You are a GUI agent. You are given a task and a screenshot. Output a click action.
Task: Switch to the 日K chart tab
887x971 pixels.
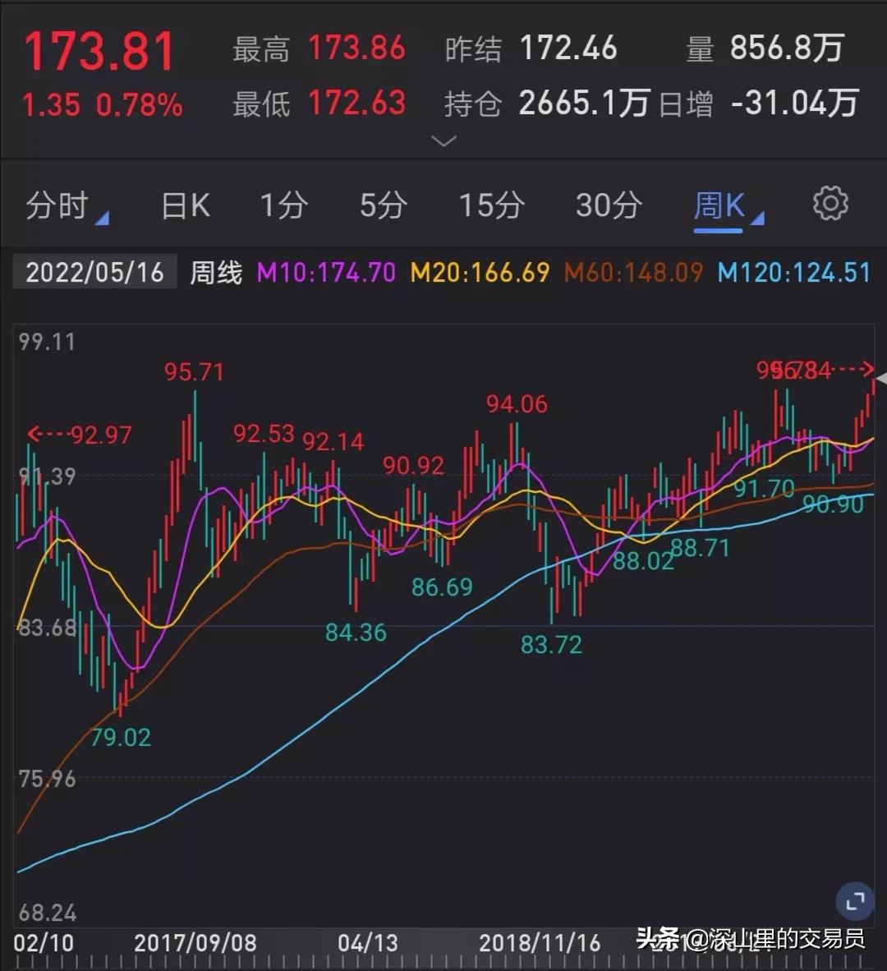(x=183, y=205)
